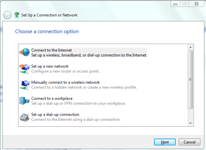Close the Set Up a Connection window

[196, 4]
